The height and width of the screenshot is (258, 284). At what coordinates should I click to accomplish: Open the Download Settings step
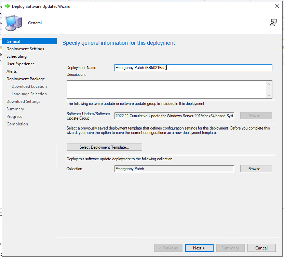point(23,101)
